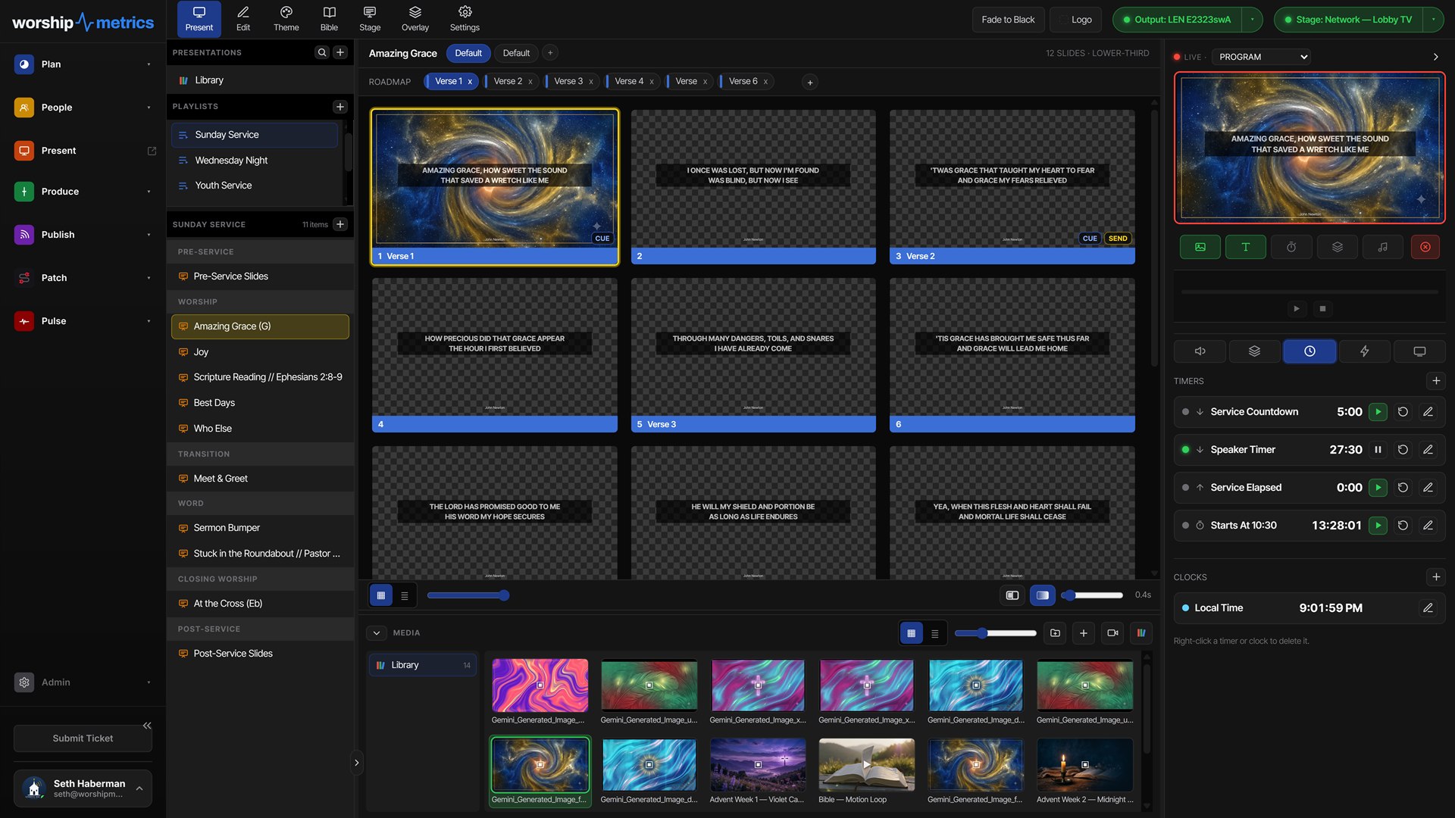
Task: Edit the Service Countdown timer
Action: coord(1428,412)
